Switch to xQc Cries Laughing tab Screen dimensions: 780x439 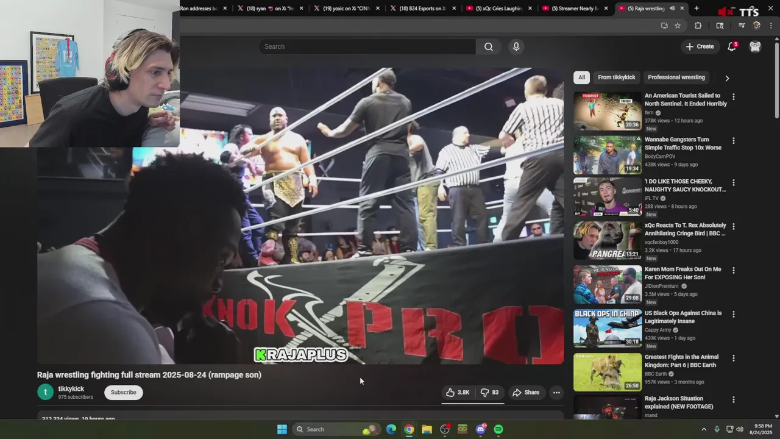click(498, 9)
